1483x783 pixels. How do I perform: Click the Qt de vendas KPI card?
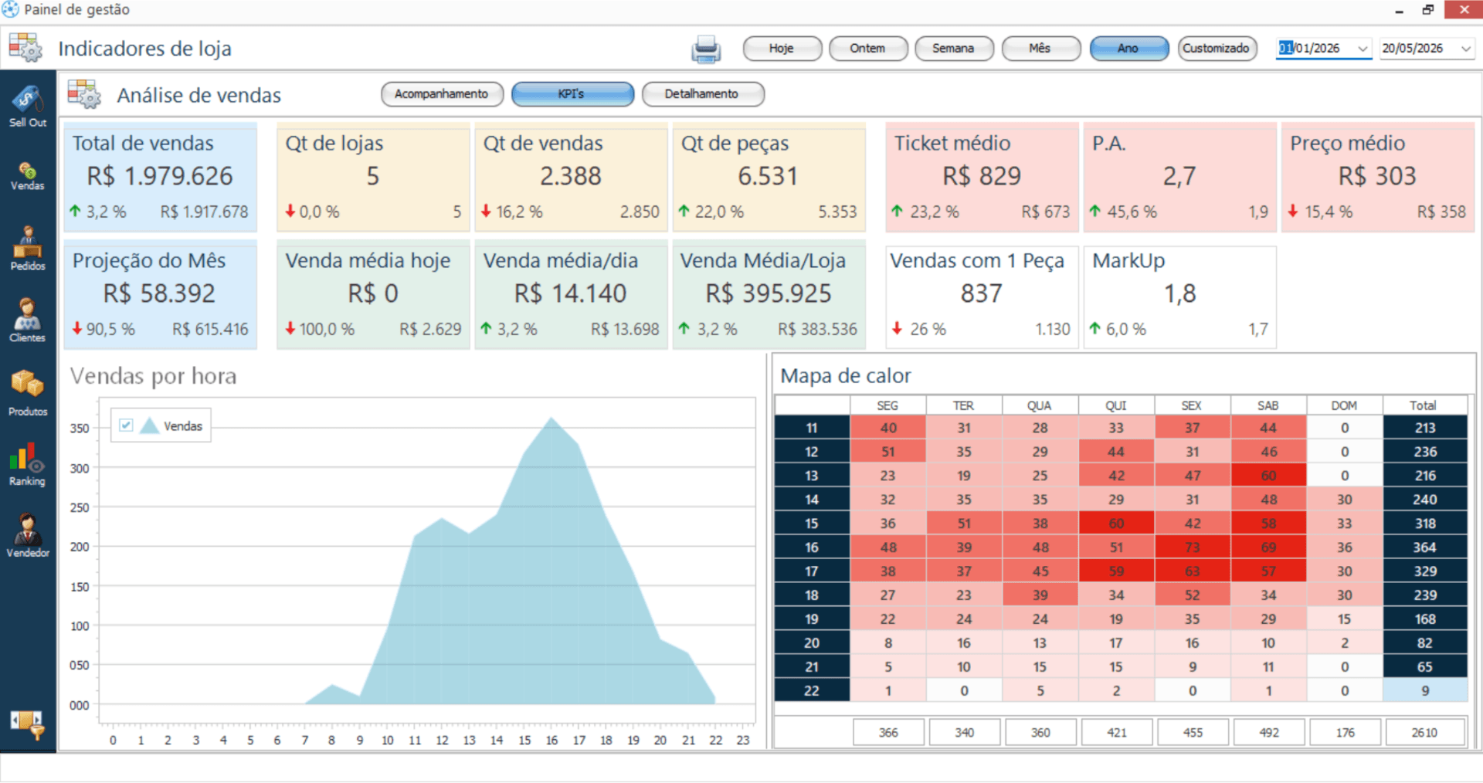tap(571, 177)
